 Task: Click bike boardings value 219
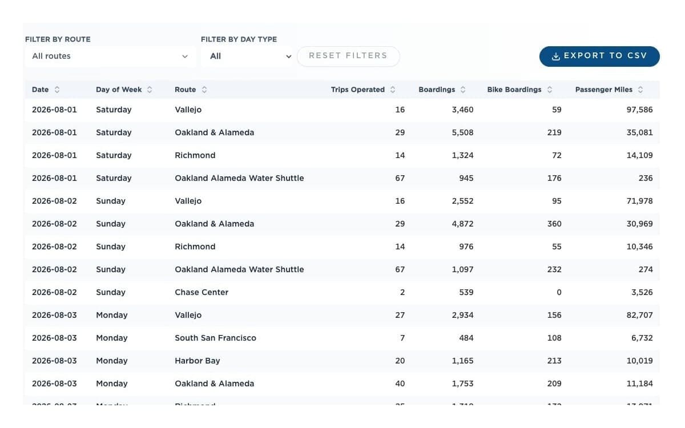point(554,132)
